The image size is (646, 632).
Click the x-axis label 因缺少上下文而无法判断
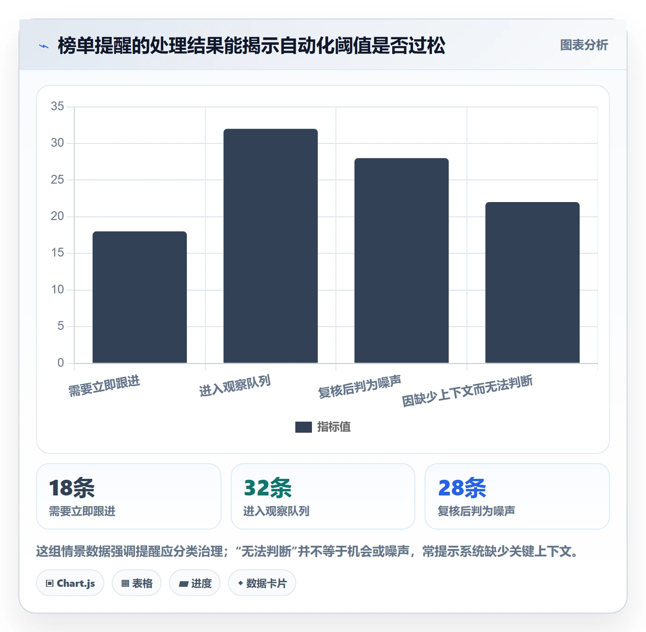pyautogui.click(x=467, y=391)
